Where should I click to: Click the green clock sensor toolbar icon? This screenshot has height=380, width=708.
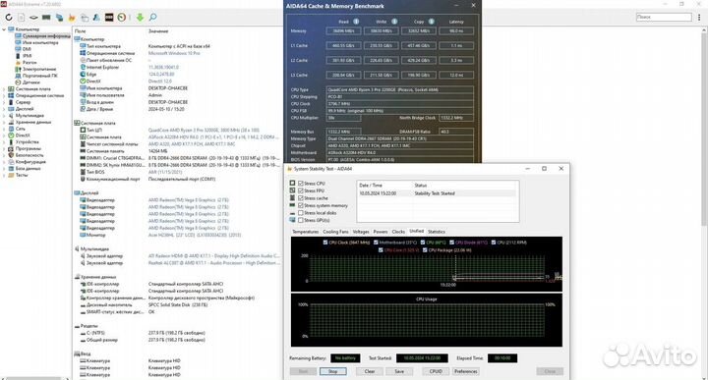tap(122, 17)
